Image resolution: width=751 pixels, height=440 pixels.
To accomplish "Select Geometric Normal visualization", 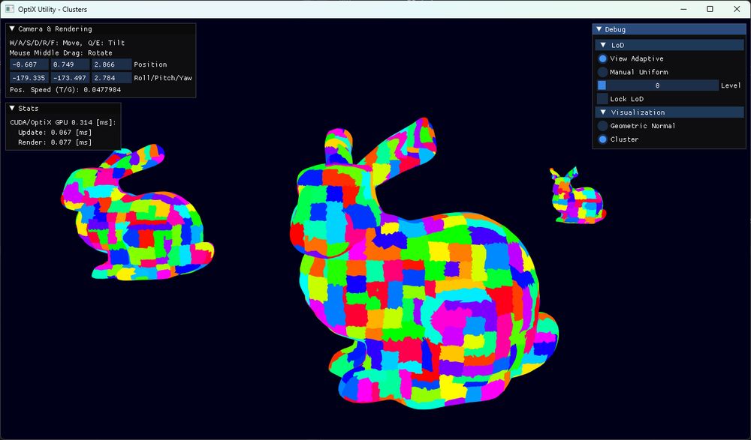I will pos(602,126).
